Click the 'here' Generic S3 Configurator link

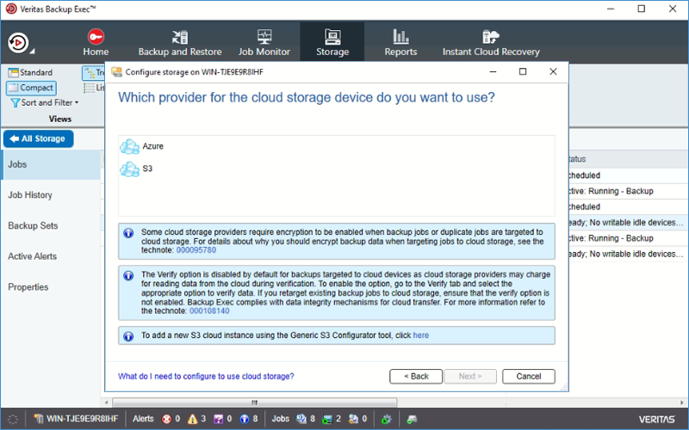pos(420,335)
